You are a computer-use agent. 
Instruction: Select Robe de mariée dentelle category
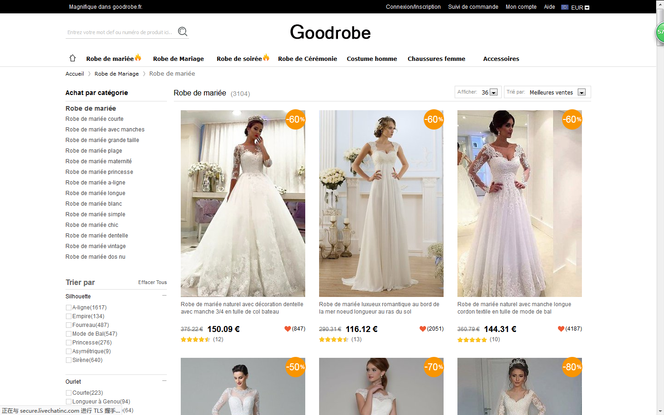[97, 236]
